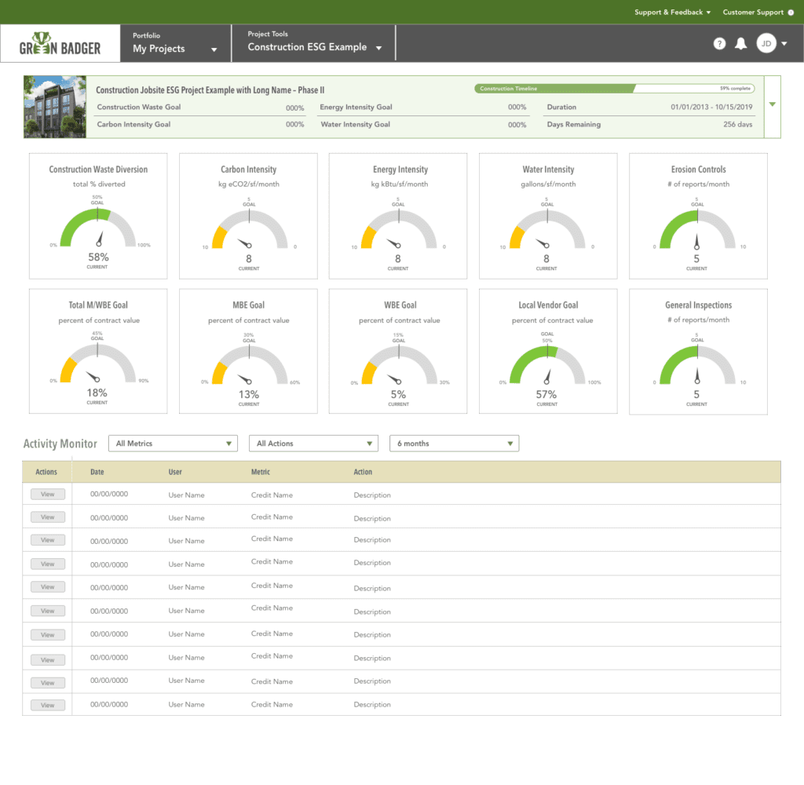Click the Carbon Intensity gauge card
The width and height of the screenshot is (804, 785).
pos(248,216)
